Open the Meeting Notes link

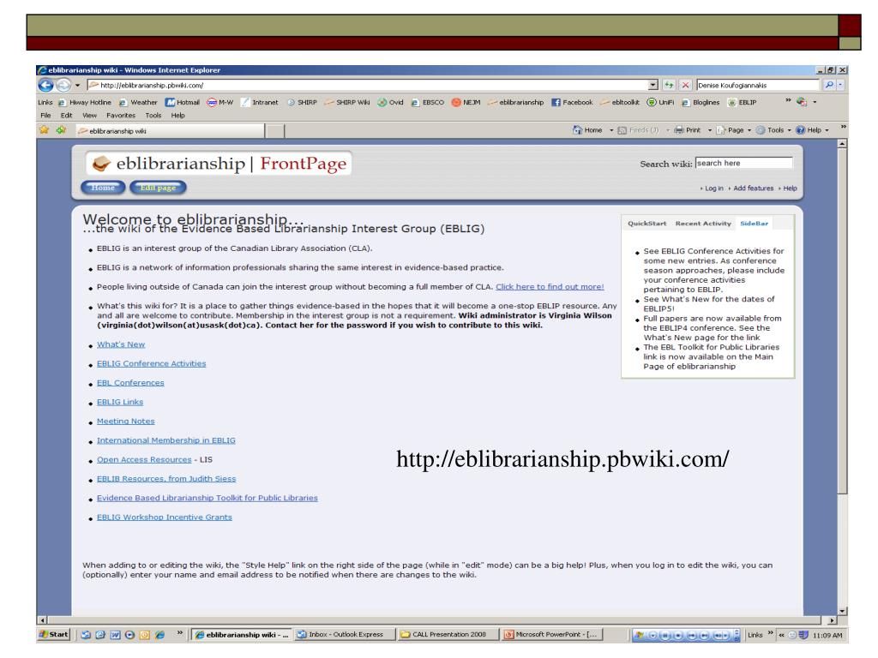pyautogui.click(x=125, y=422)
